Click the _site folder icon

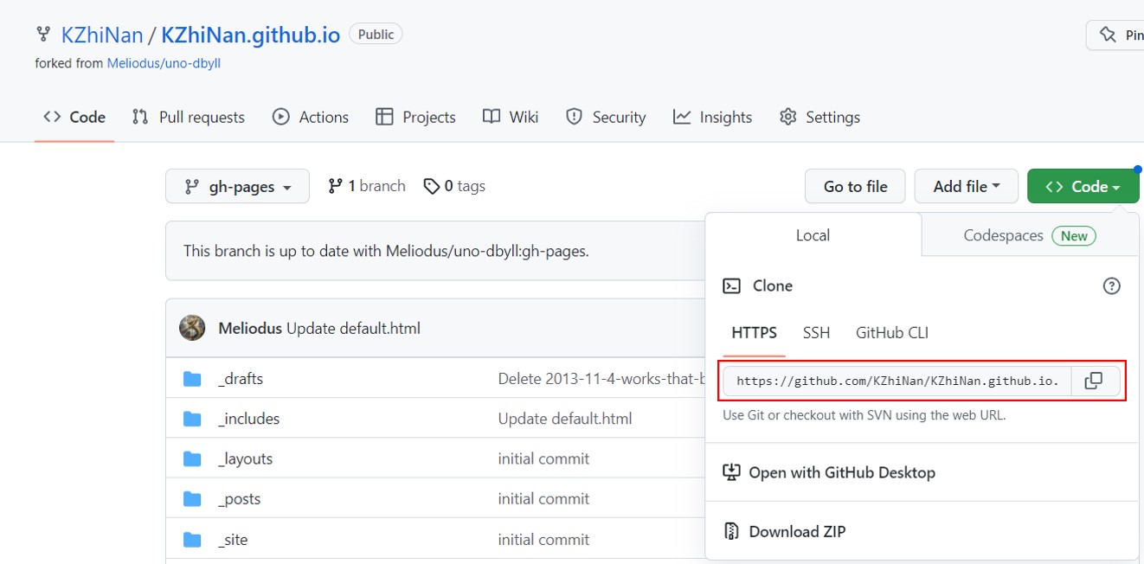pyautogui.click(x=192, y=540)
